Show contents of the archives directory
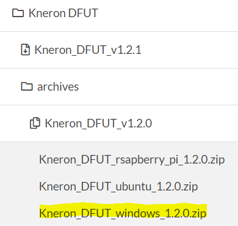This screenshot has width=238, height=226. [58, 86]
